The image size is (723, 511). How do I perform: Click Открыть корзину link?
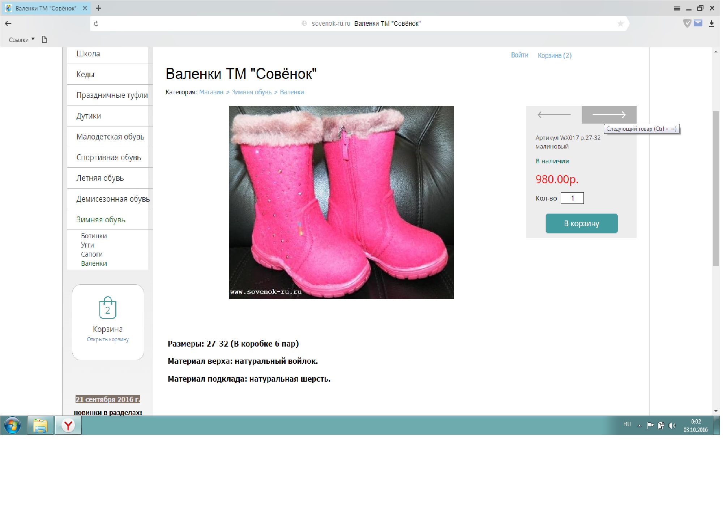(108, 339)
